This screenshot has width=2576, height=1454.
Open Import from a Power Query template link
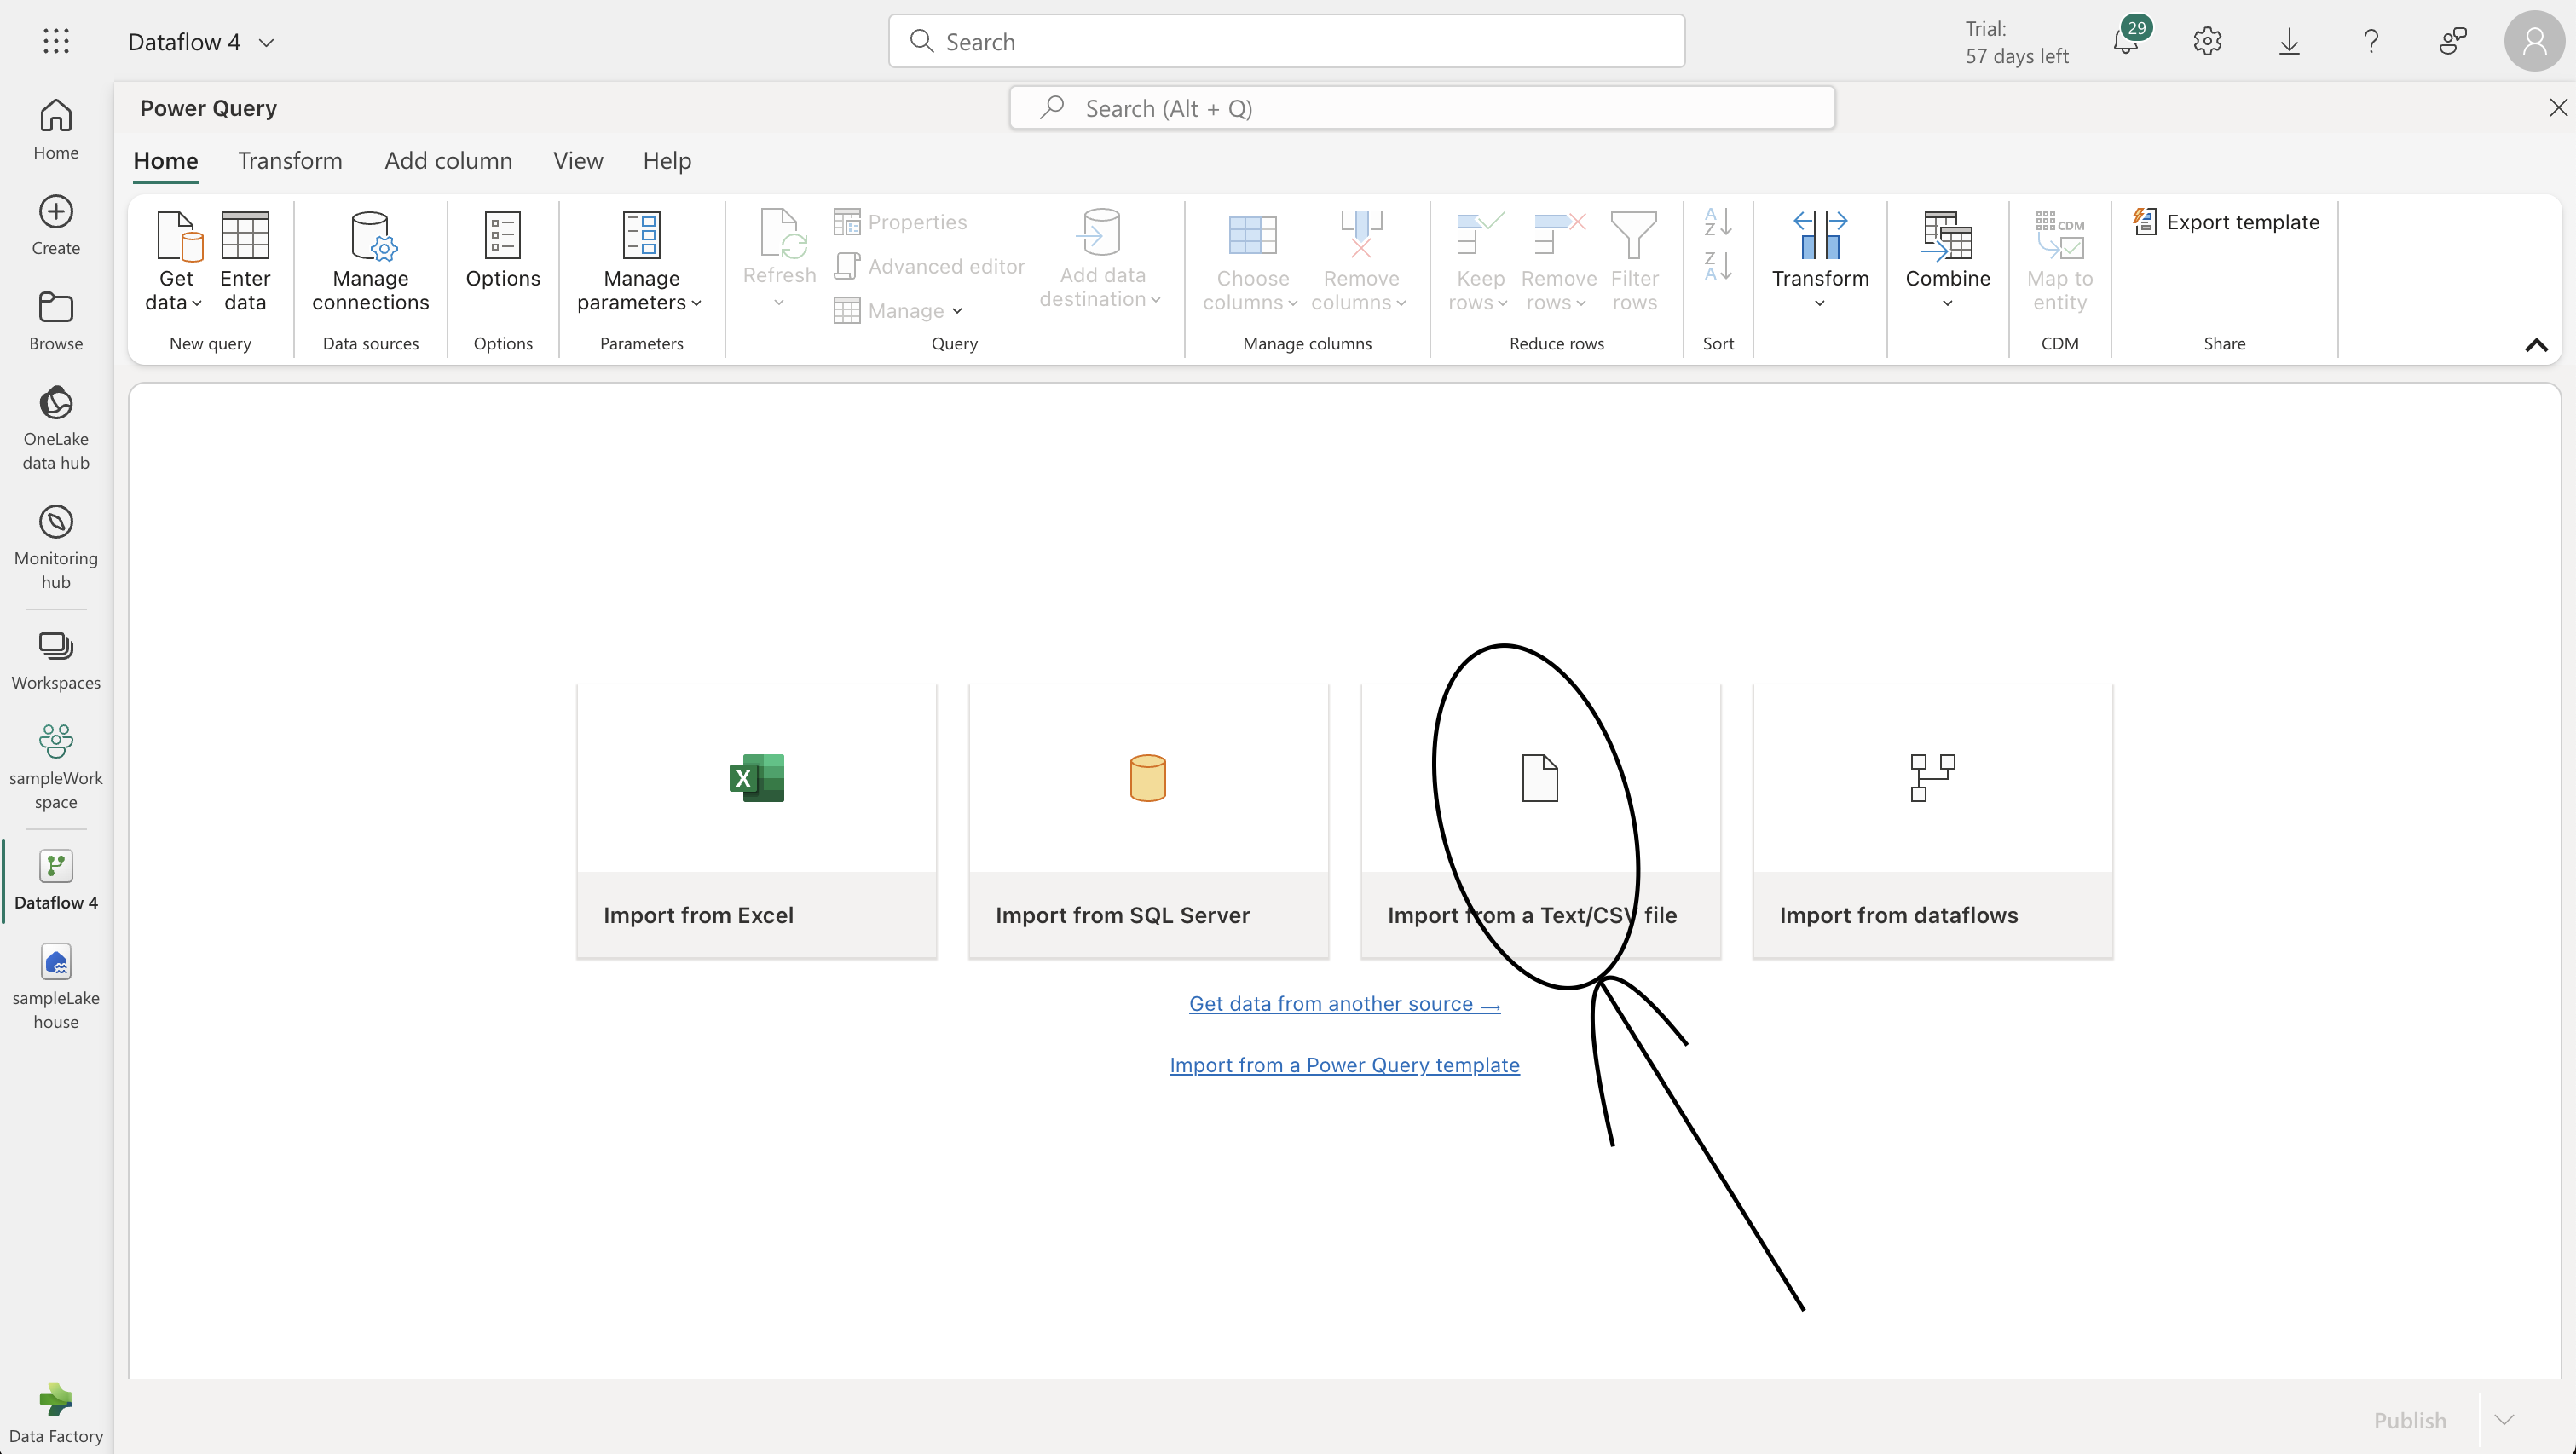[1344, 1065]
